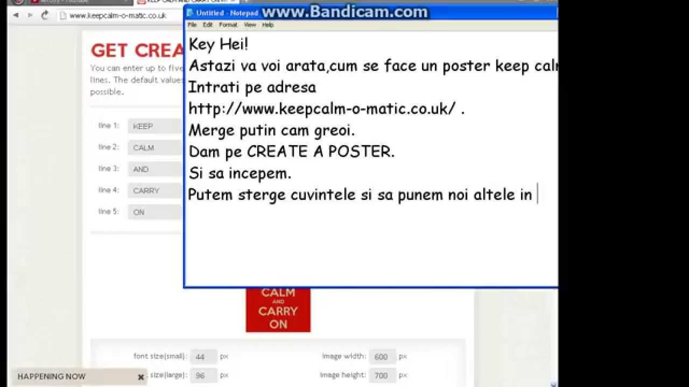Viewport: 689px width, 387px height.
Task: Close the HAPPENING NOW banner
Action: pos(140,377)
